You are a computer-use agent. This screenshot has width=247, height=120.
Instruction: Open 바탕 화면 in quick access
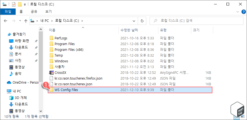22,41
